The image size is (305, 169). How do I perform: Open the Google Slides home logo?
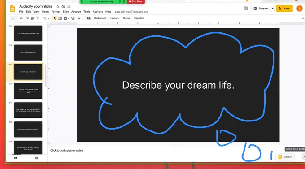click(x=13, y=9)
